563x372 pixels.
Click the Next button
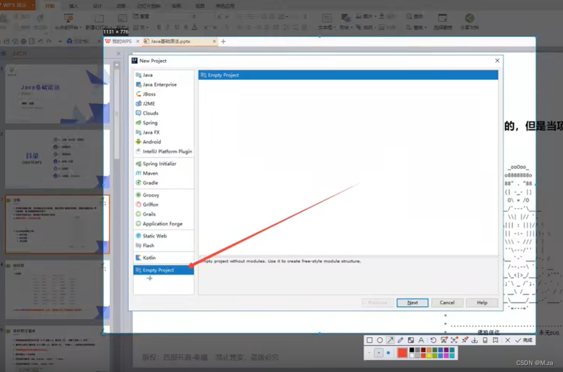412,302
